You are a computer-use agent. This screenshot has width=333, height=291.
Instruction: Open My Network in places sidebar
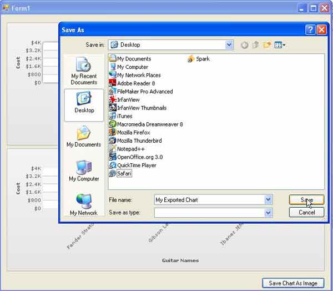coord(84,204)
